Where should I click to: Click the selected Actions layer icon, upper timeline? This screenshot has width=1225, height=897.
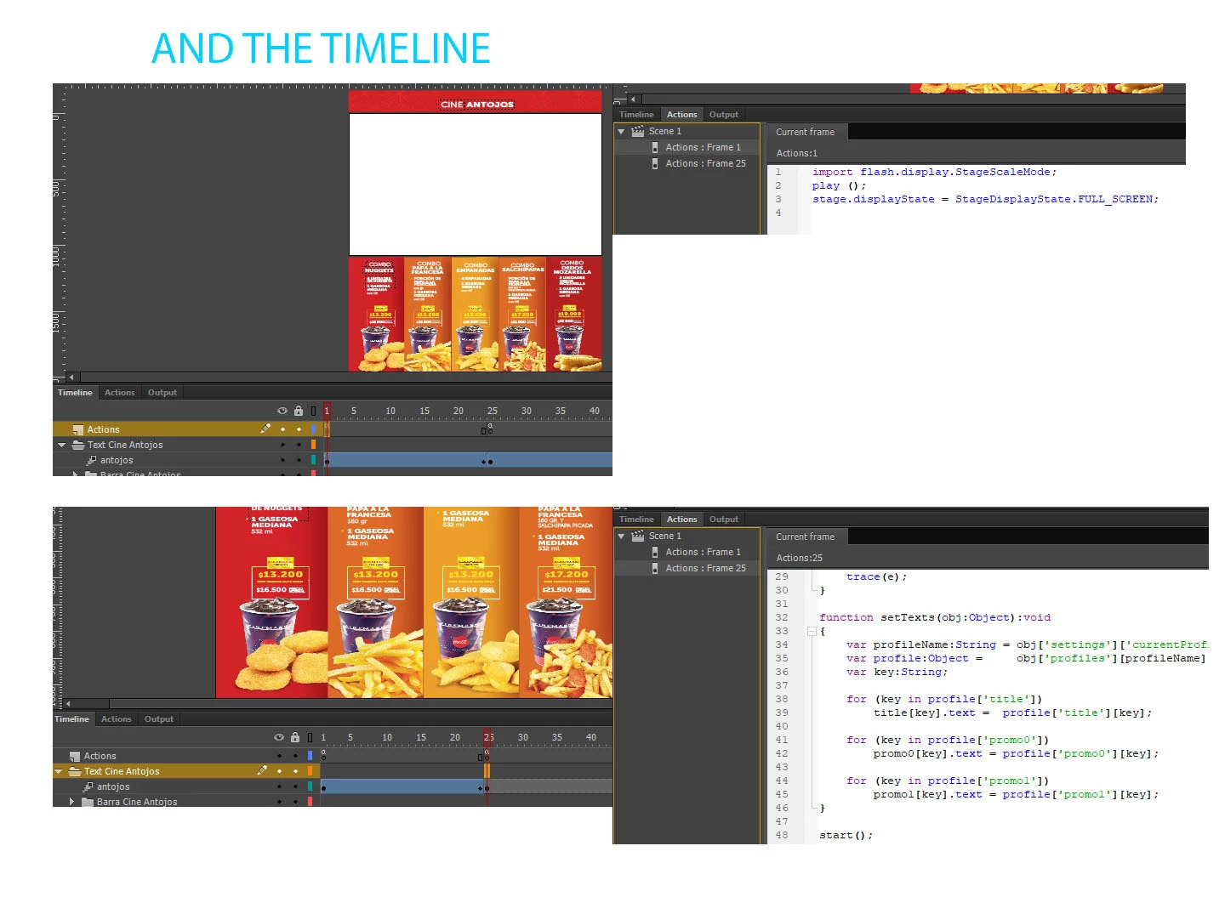click(77, 429)
